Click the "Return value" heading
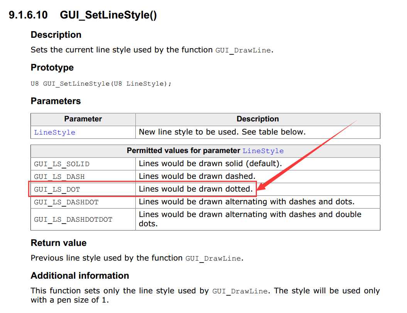Image resolution: width=407 pixels, height=313 pixels. pos(59,243)
